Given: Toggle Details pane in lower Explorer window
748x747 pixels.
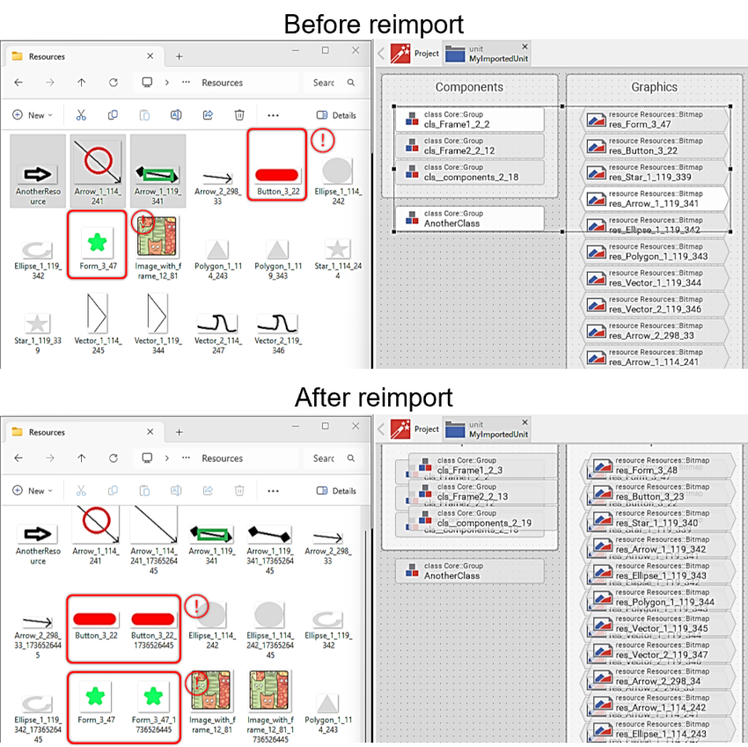Looking at the screenshot, I should (x=336, y=491).
